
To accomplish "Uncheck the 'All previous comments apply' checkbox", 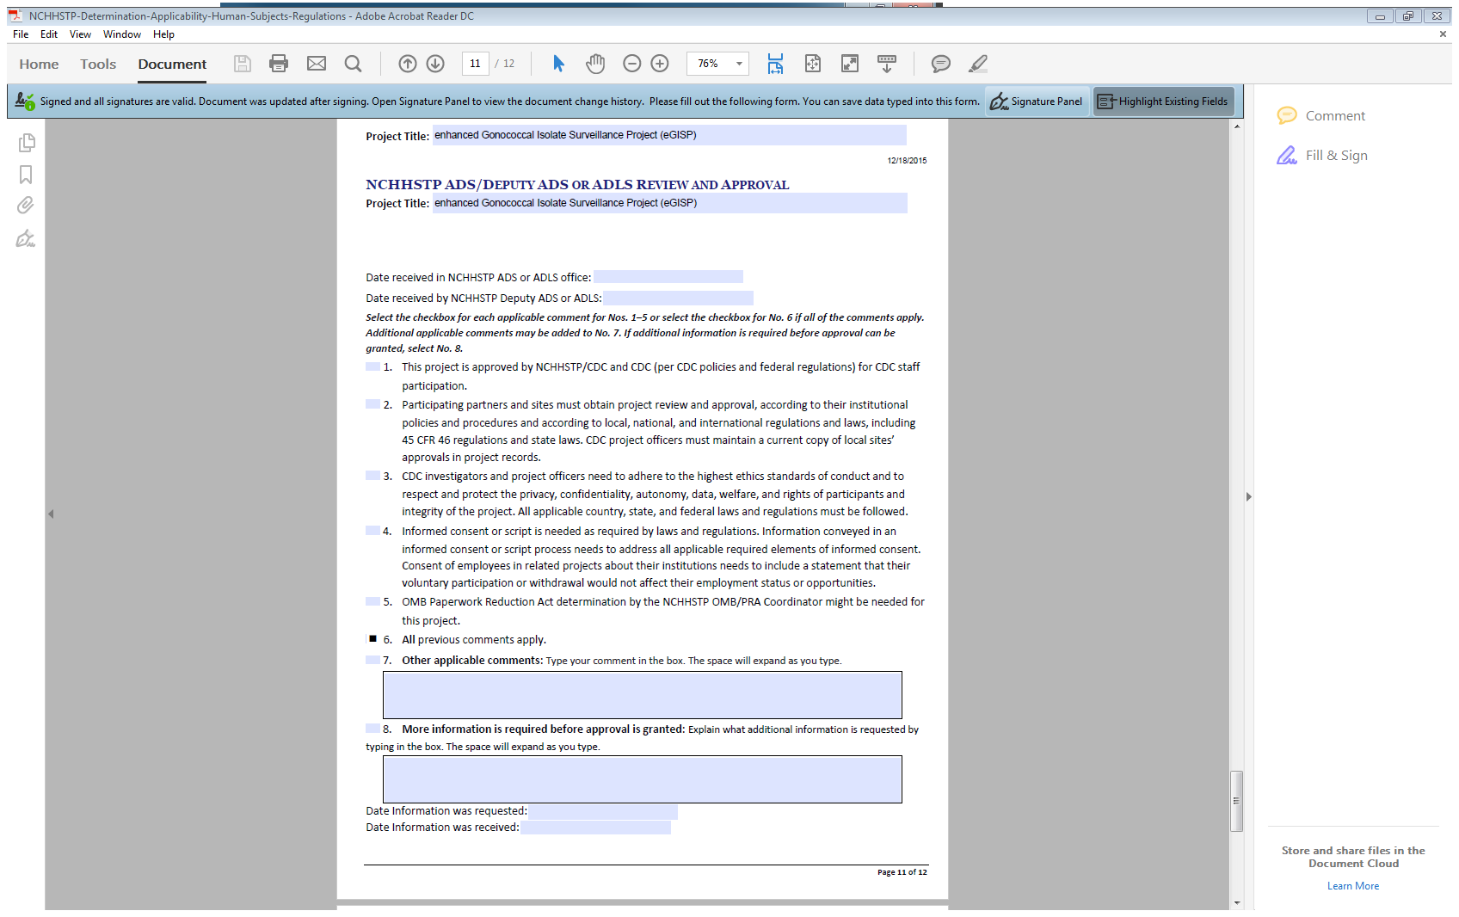I will (372, 639).
